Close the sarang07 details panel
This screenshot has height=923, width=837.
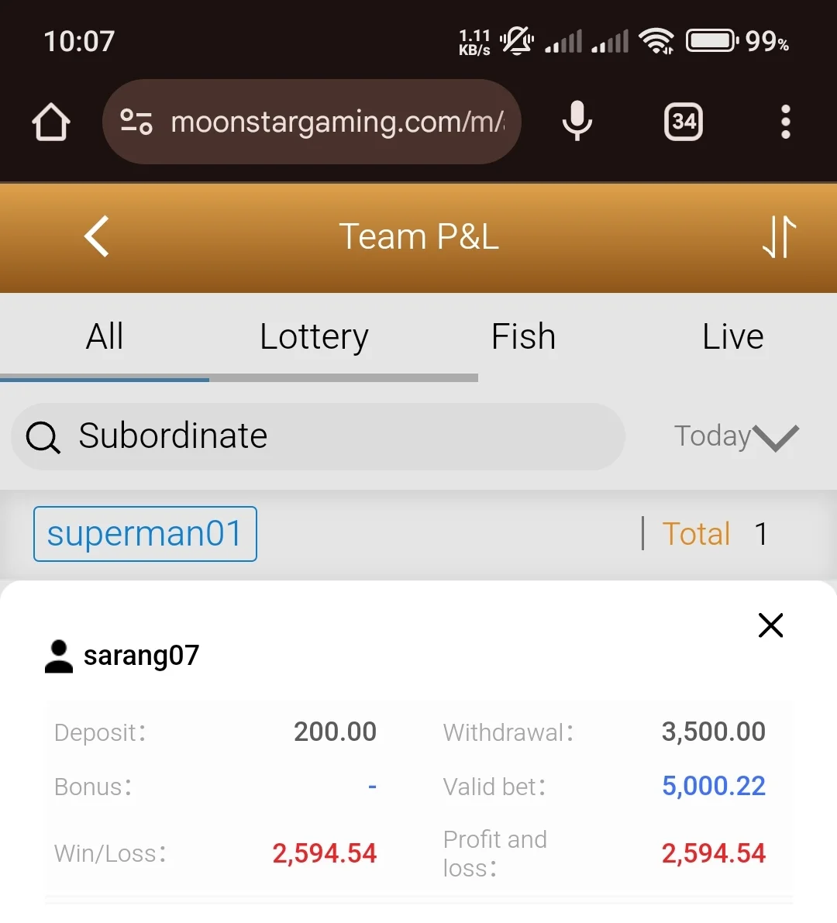(770, 625)
